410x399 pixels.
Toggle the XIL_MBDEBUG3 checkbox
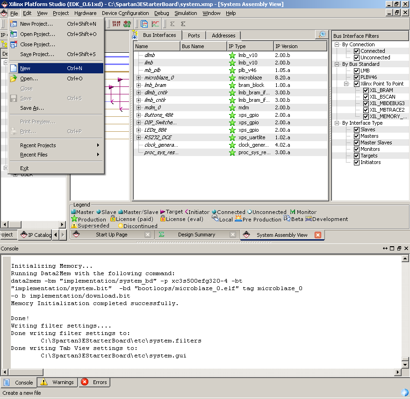tap(366, 103)
